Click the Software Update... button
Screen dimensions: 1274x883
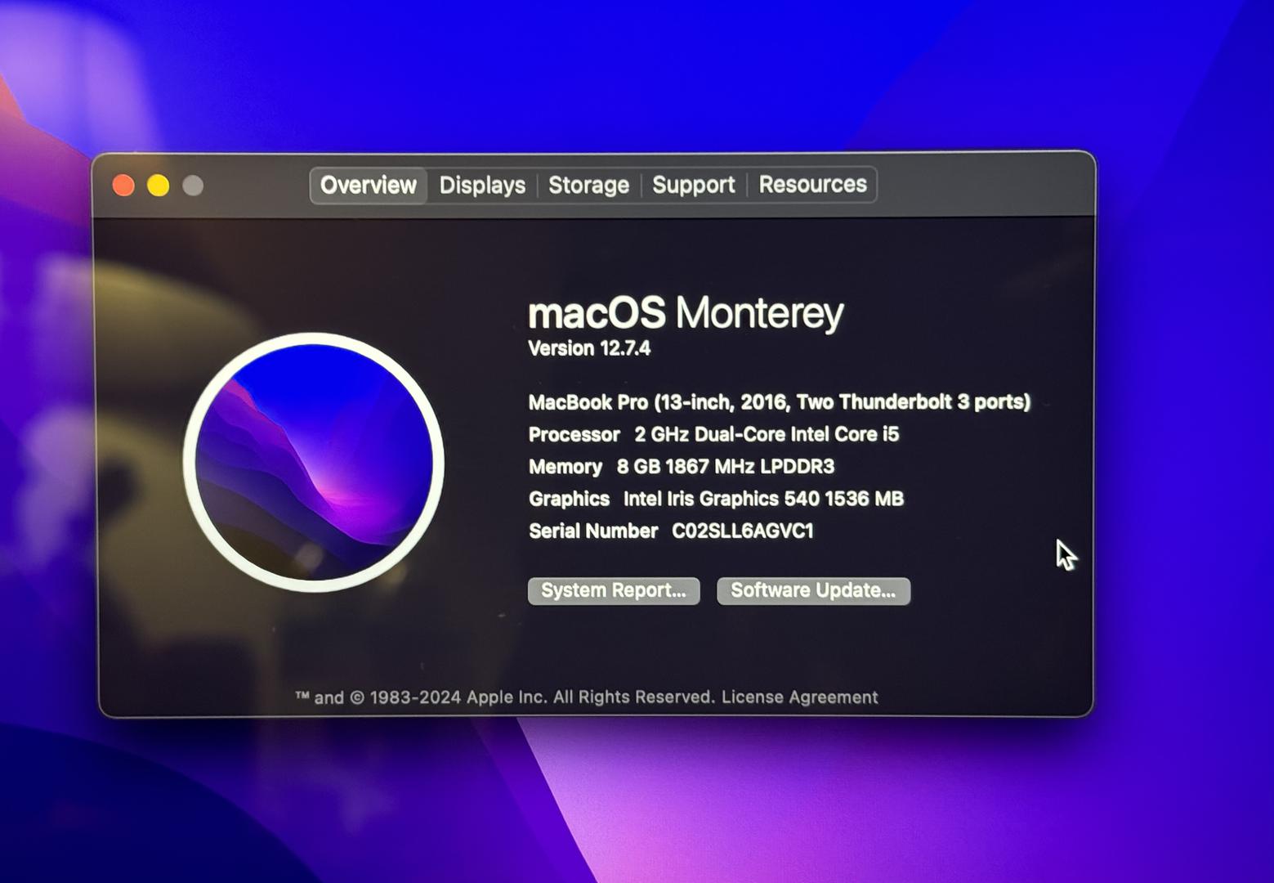point(813,590)
